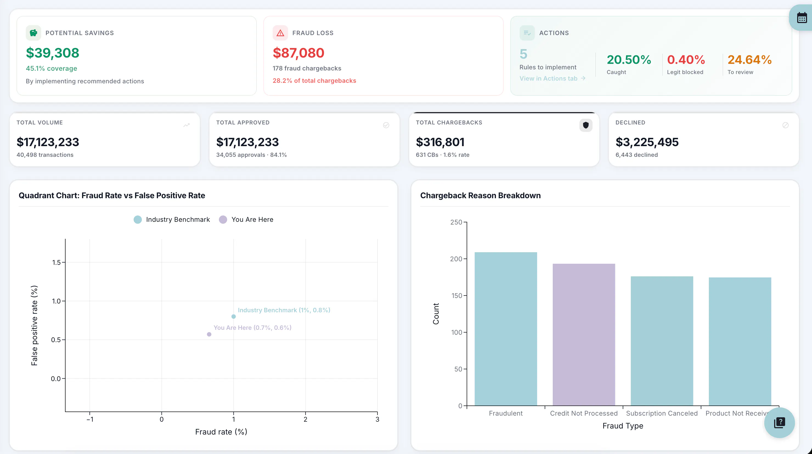Click the Fraudulent bar in chart
The width and height of the screenshot is (812, 454).
[x=506, y=329]
